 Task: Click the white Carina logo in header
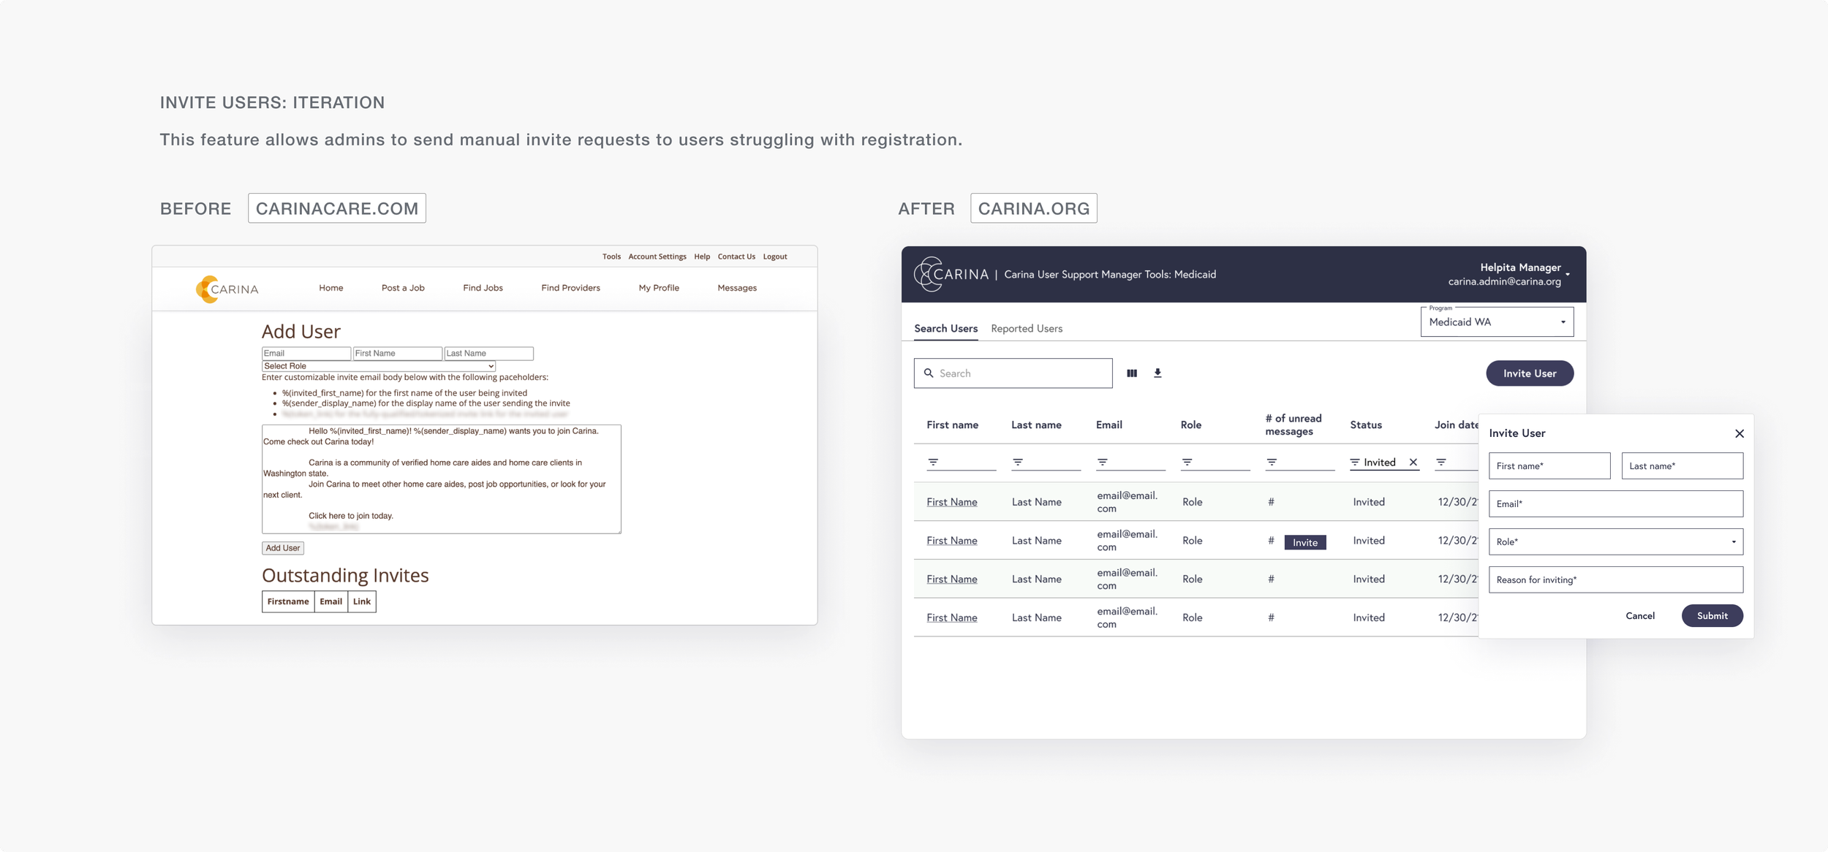pos(951,275)
